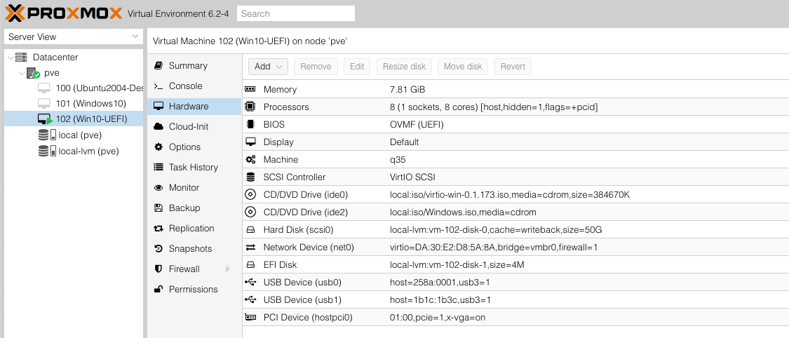Expand the Firewall submenu arrow

pos(227,269)
